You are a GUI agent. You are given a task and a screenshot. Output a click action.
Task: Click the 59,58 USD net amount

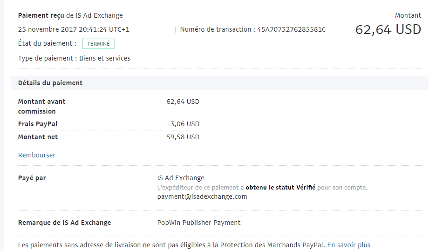pyautogui.click(x=183, y=137)
